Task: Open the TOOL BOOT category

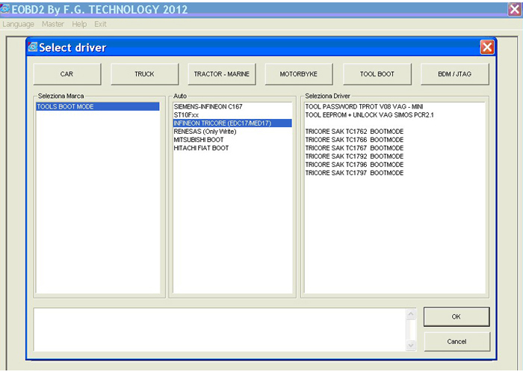Action: (x=377, y=74)
